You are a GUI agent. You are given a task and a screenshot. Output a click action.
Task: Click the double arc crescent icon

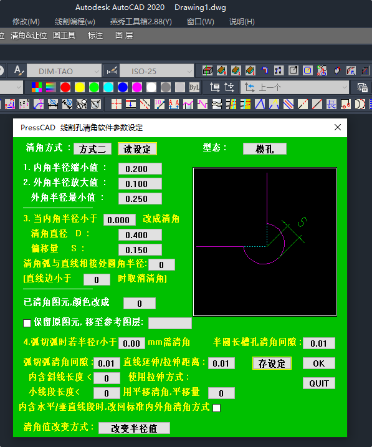360,104
